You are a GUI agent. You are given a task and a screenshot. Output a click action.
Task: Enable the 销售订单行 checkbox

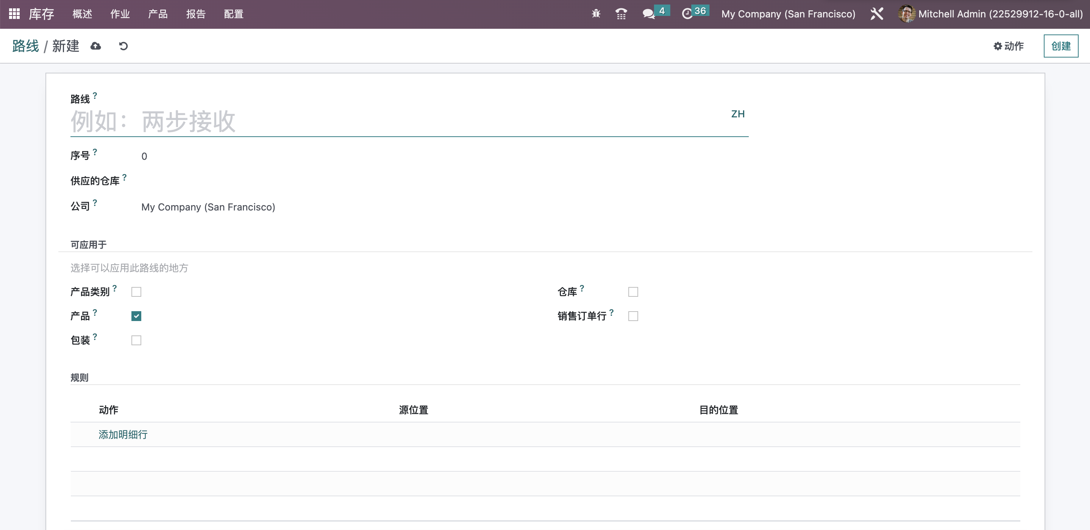tap(633, 316)
